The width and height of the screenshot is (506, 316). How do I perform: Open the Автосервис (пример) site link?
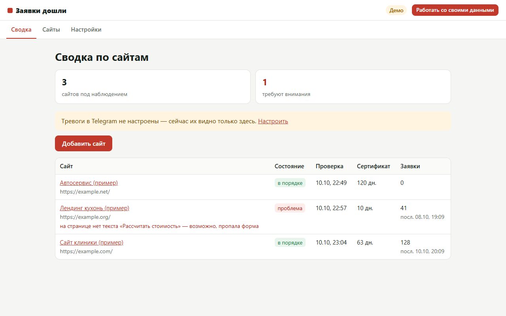(x=89, y=183)
